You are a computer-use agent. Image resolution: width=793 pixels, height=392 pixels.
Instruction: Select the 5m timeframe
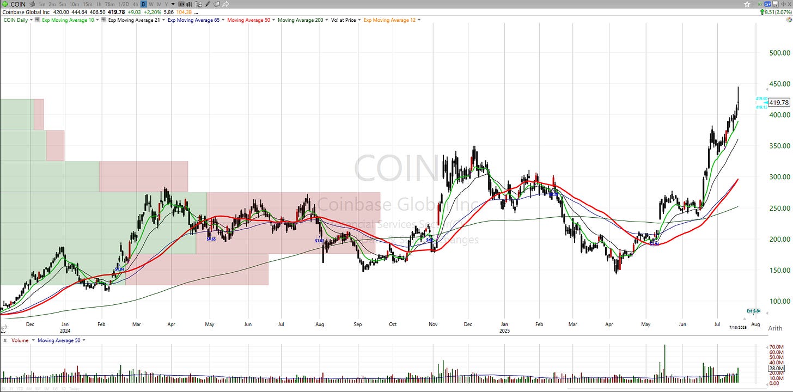tap(63, 4)
